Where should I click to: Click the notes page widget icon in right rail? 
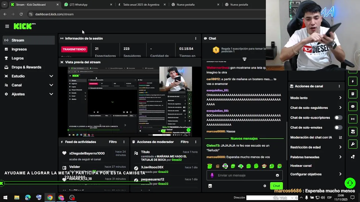pos(353,94)
